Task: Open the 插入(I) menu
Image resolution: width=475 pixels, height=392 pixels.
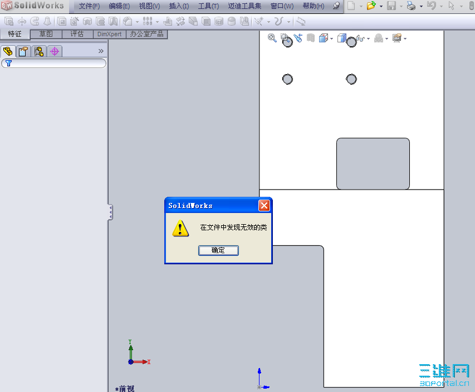Action: (179, 6)
